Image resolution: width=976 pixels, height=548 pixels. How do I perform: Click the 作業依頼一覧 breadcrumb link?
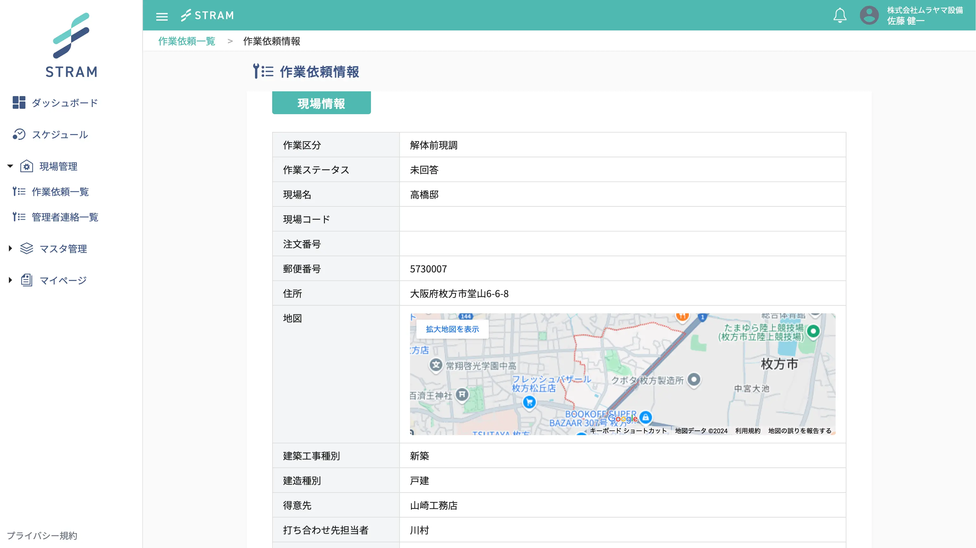(186, 41)
